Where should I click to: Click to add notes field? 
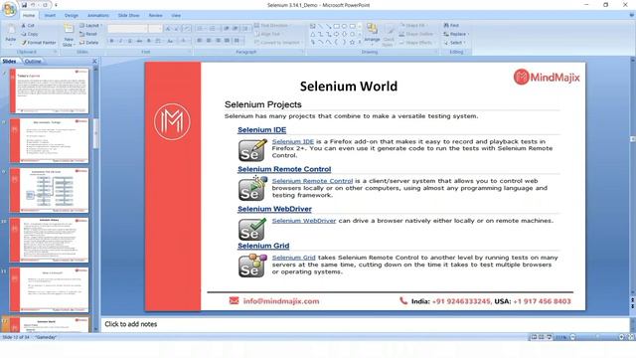coord(365,324)
